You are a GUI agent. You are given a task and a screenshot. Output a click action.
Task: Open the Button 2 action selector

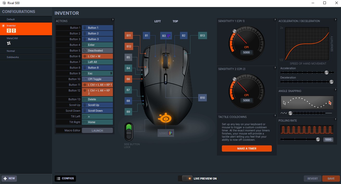pos(97,33)
